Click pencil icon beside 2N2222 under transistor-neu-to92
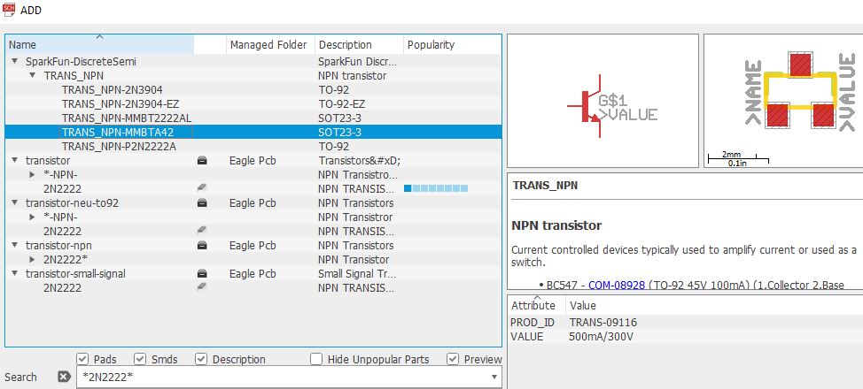863x389 pixels. (x=202, y=231)
